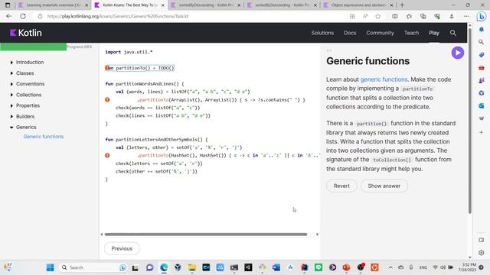Open the Community menu item
The image size is (490, 275).
tap(380, 33)
